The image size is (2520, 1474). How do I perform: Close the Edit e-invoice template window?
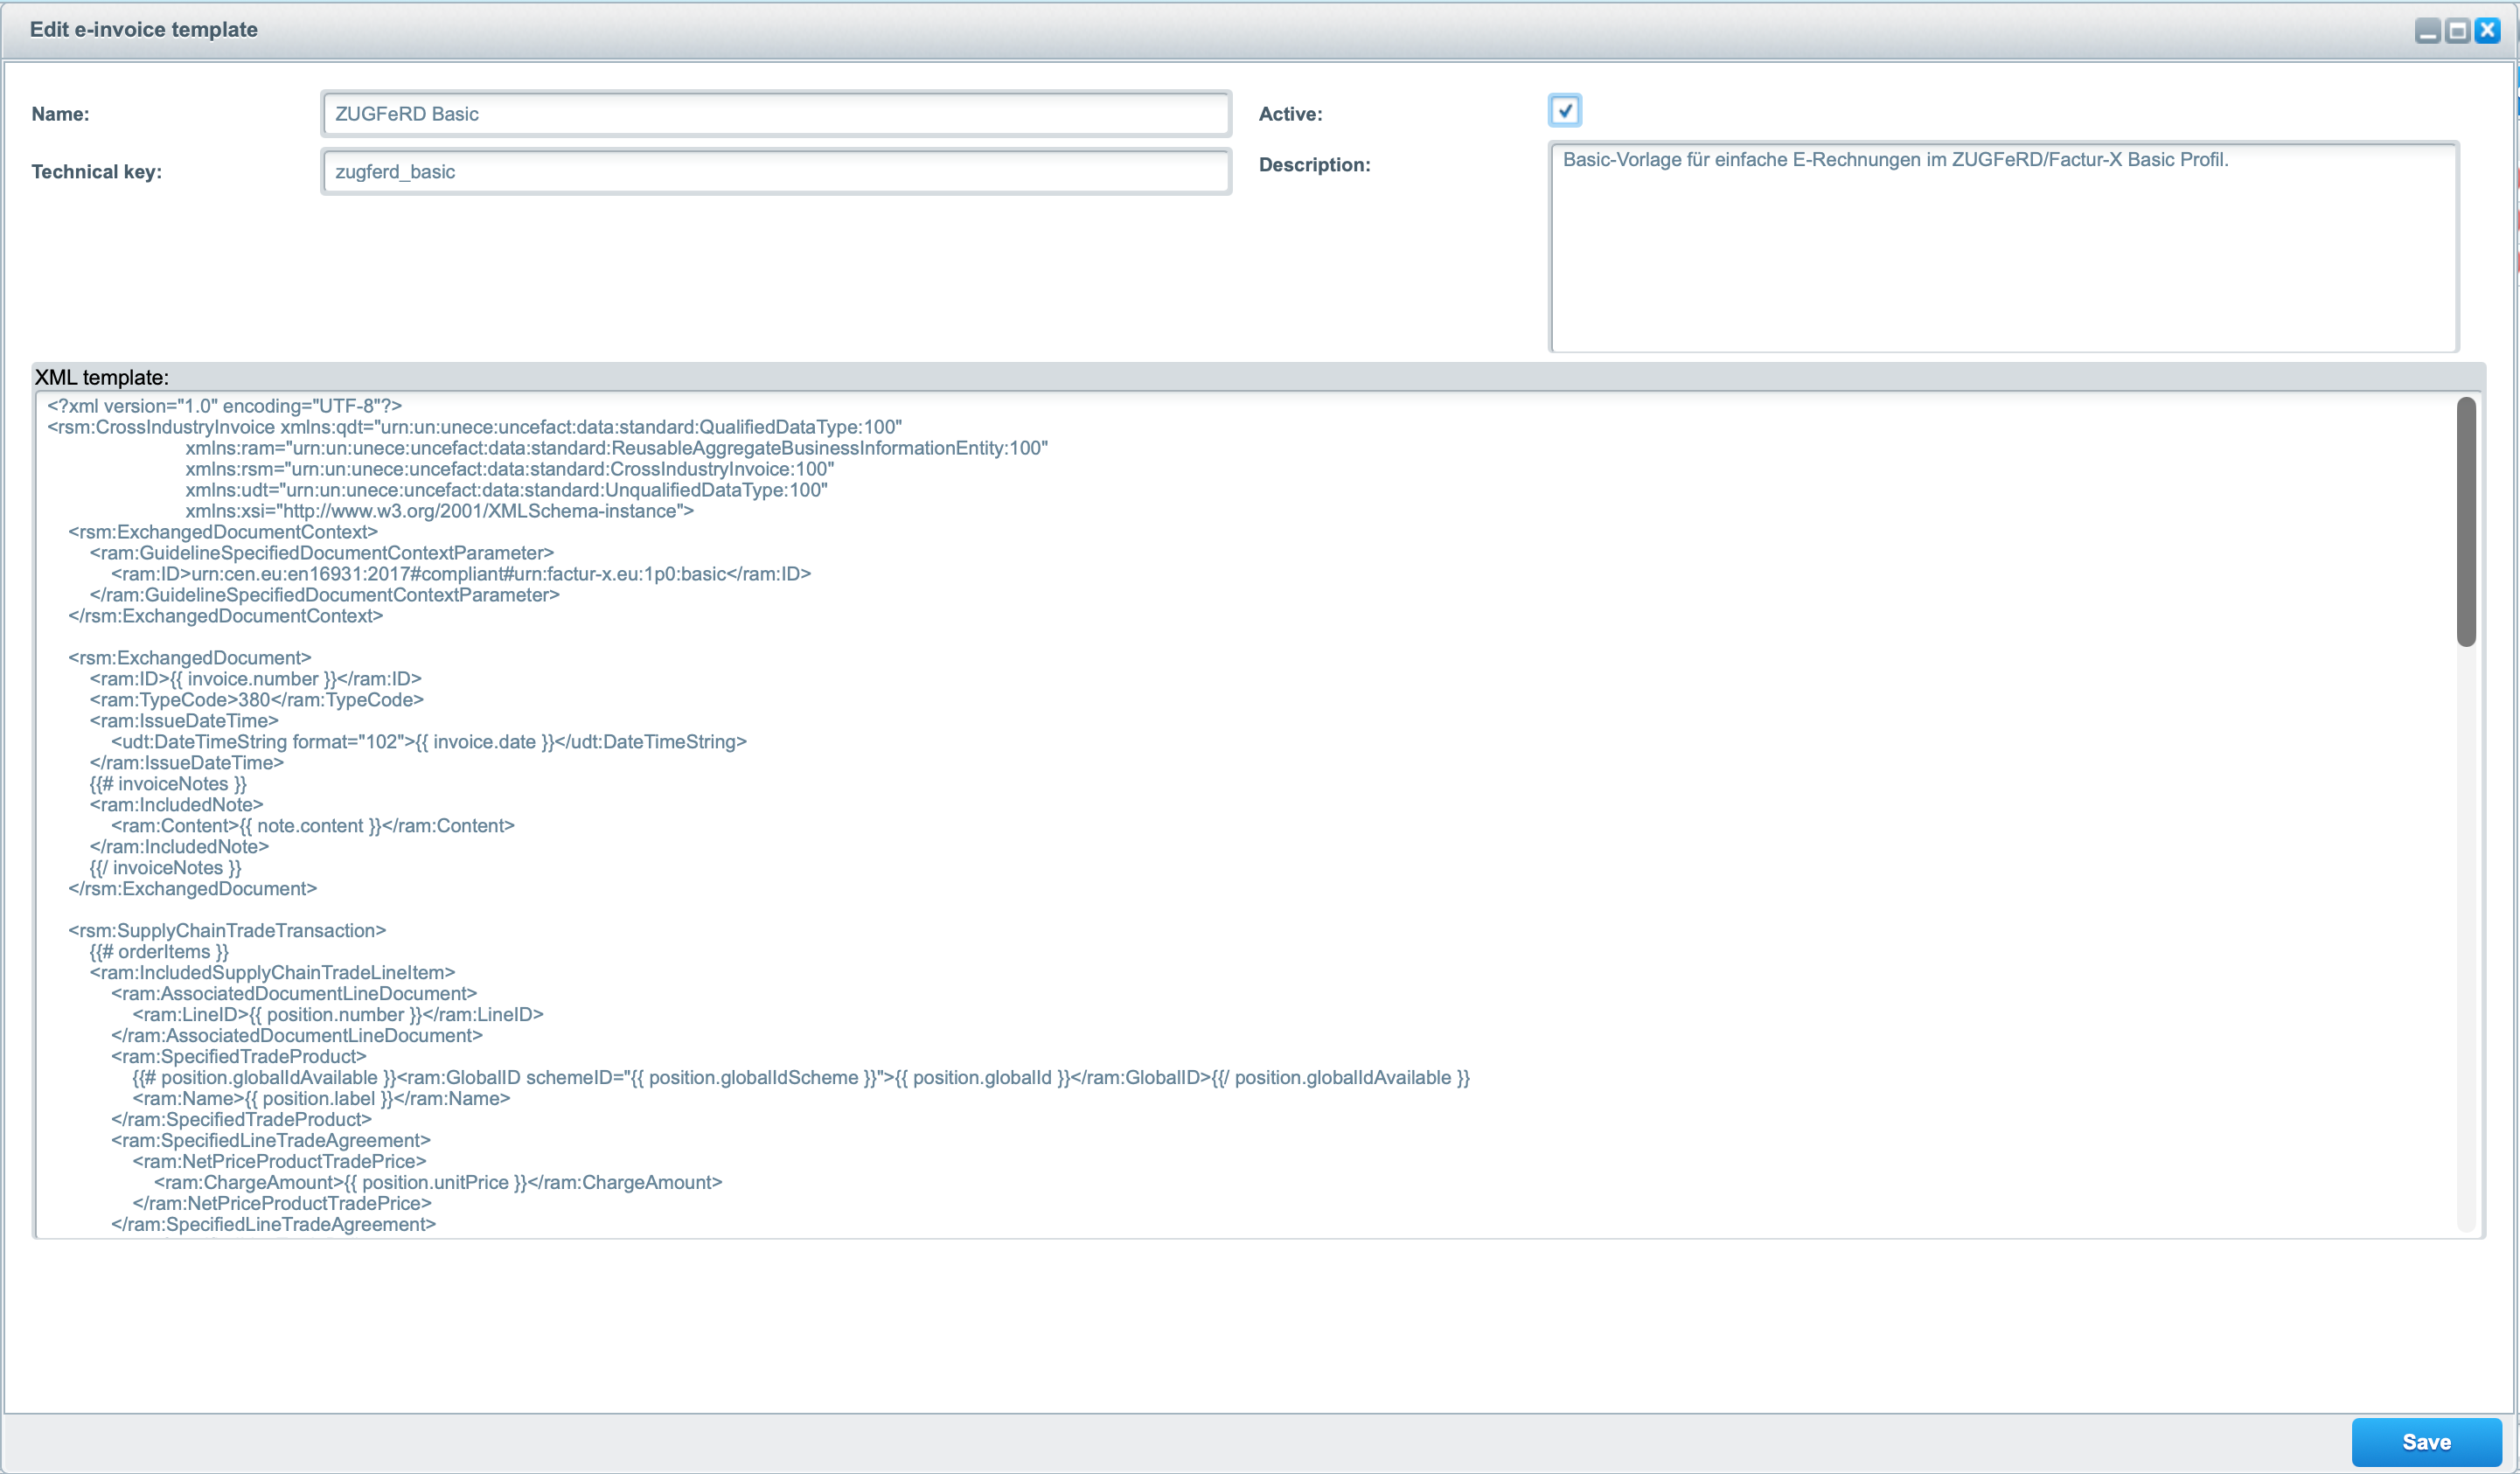pos(2487,31)
